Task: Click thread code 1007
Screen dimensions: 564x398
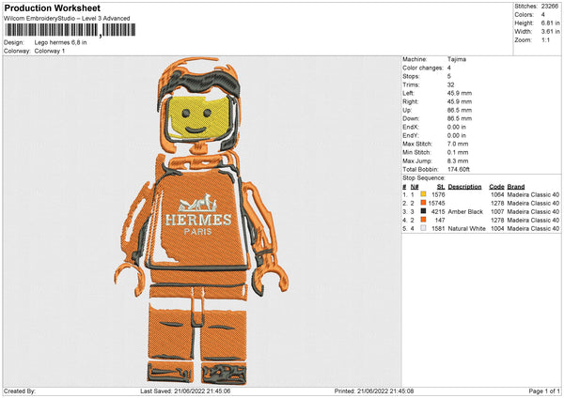Action: pyautogui.click(x=497, y=211)
